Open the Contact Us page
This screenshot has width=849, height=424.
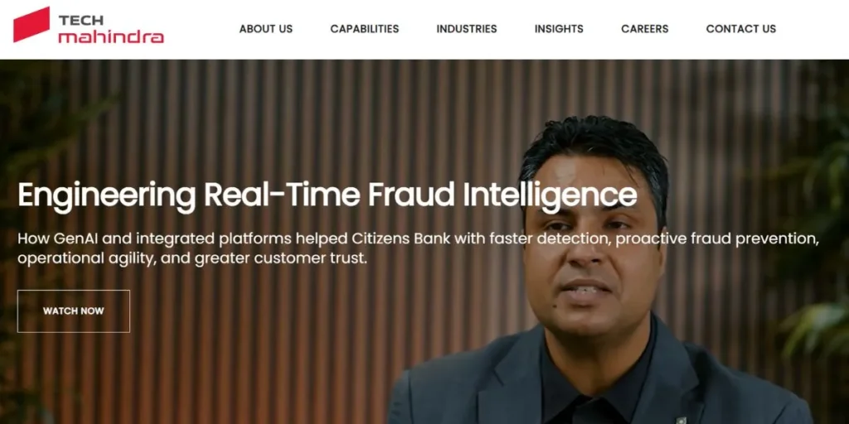[740, 29]
